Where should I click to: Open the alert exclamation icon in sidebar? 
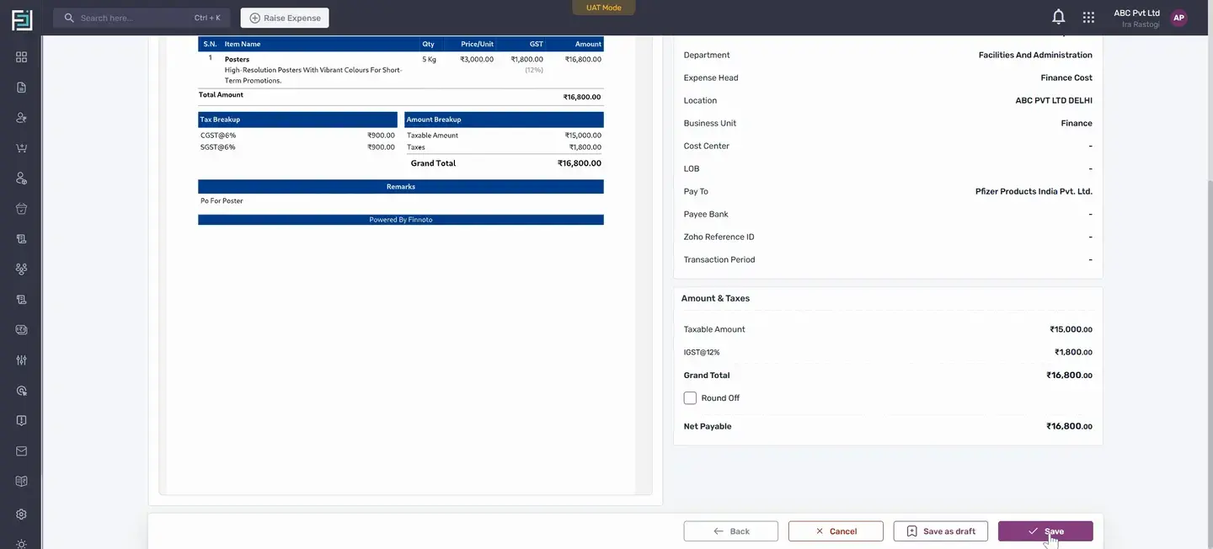tap(21, 421)
